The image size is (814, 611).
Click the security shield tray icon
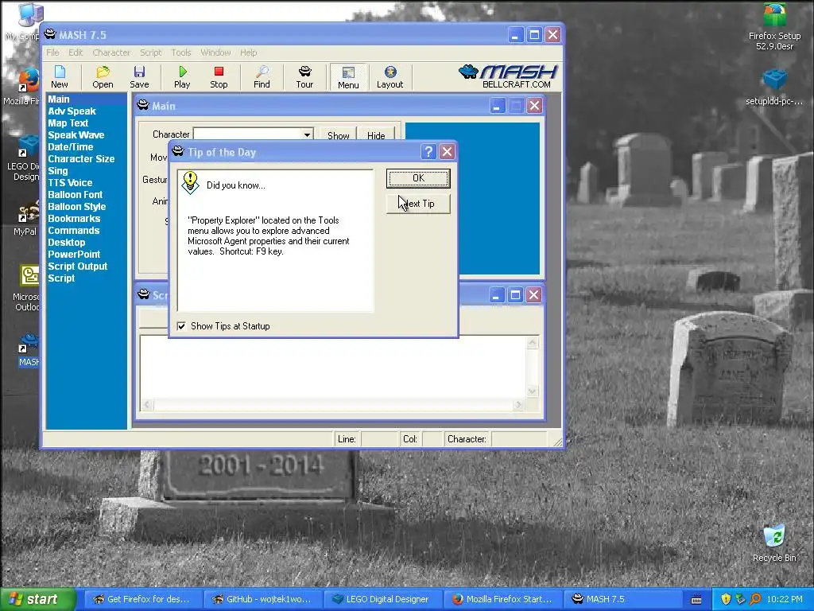click(726, 599)
